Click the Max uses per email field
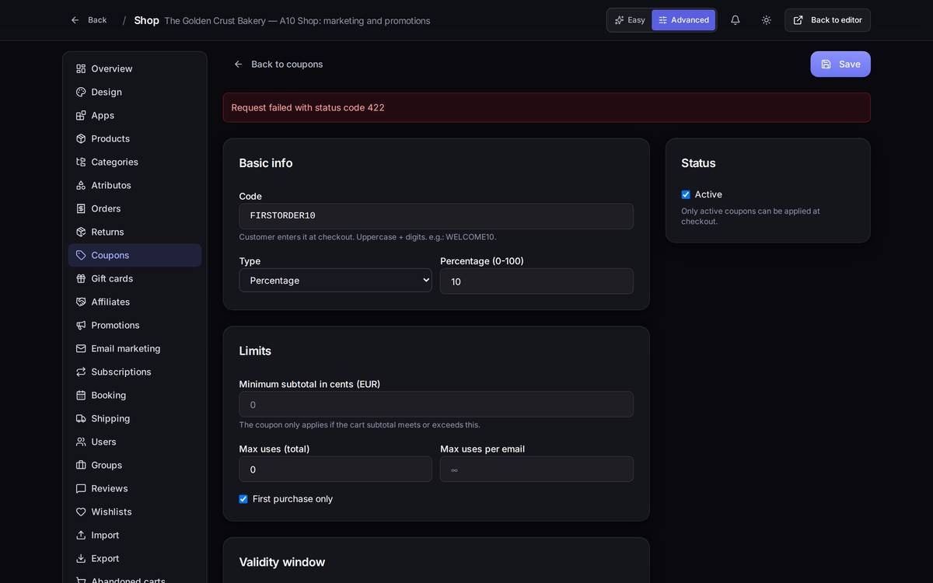 536,470
